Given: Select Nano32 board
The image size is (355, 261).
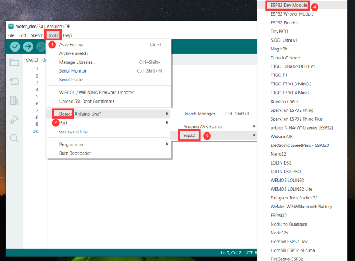Looking at the screenshot, I should pos(302,154).
